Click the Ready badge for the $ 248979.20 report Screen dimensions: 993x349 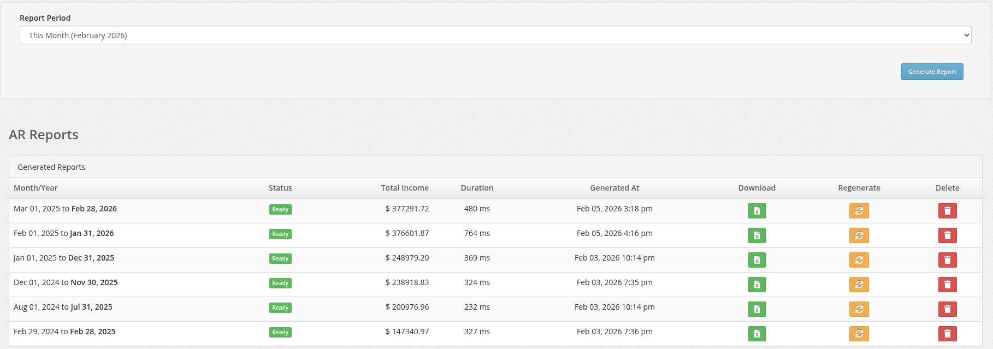click(280, 258)
